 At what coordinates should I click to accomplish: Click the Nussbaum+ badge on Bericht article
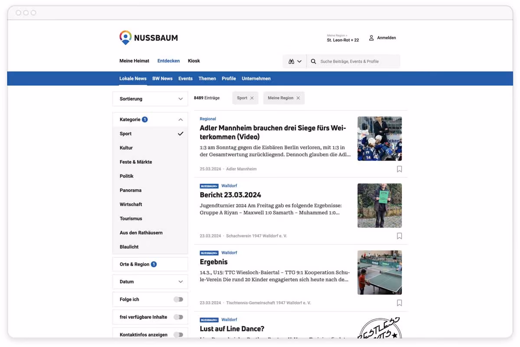point(209,186)
